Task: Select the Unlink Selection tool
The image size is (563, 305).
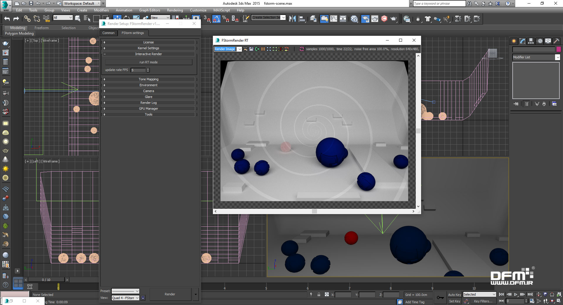Action: click(x=37, y=19)
